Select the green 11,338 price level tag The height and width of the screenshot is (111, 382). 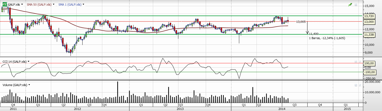[369, 35]
